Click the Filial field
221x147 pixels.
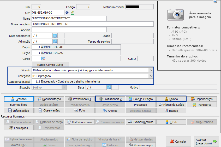click(36, 7)
